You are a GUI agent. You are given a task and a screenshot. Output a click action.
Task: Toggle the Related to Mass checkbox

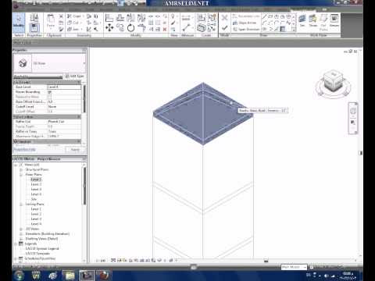pyautogui.click(x=50, y=97)
